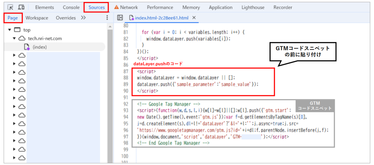Show more navigator tabs with the chevrons

pos(83,18)
